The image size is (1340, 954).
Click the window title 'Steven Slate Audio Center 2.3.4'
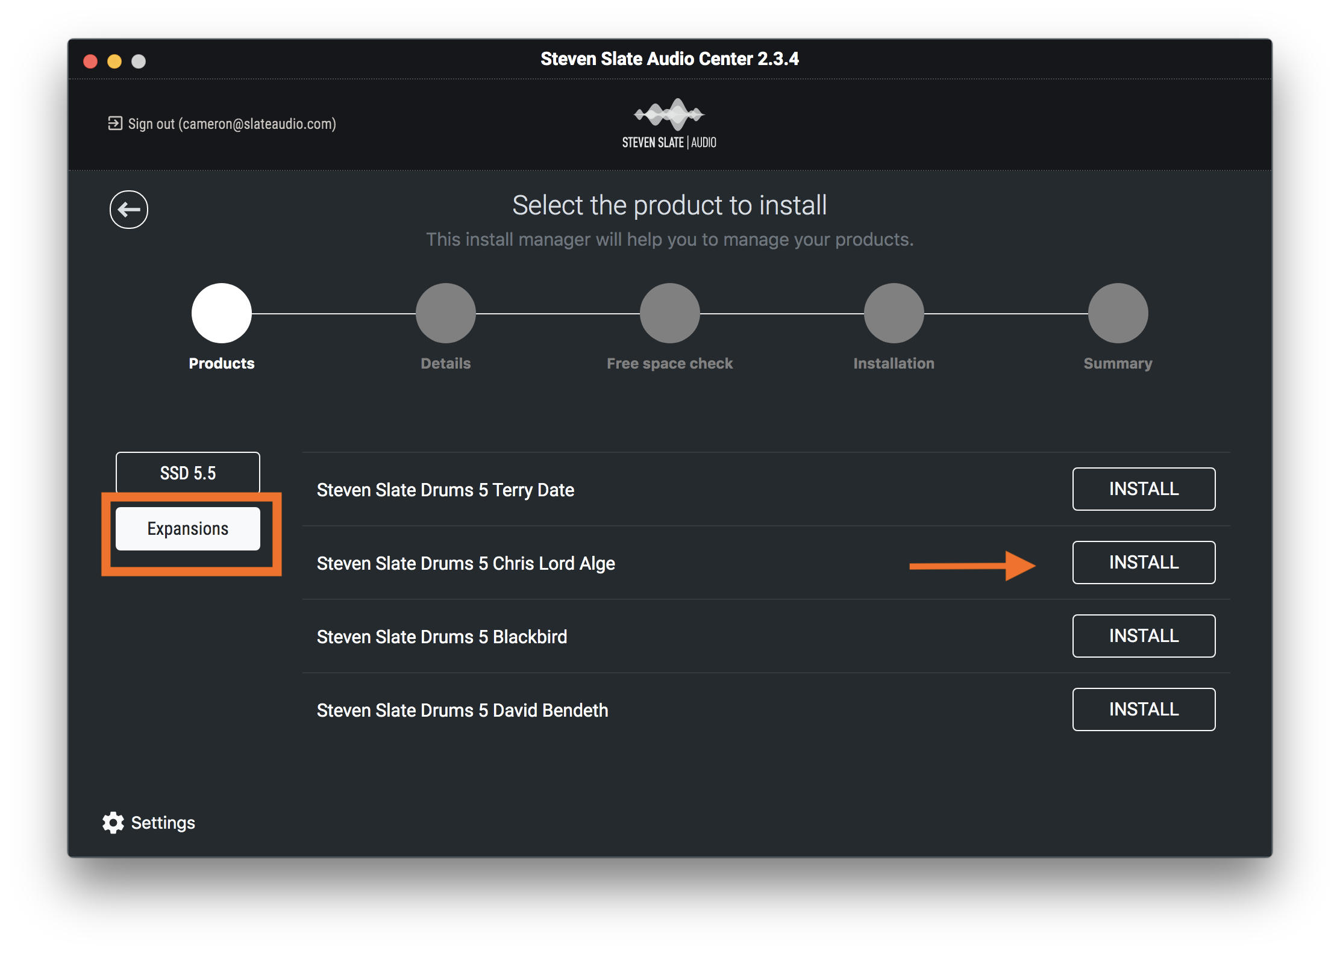[669, 59]
